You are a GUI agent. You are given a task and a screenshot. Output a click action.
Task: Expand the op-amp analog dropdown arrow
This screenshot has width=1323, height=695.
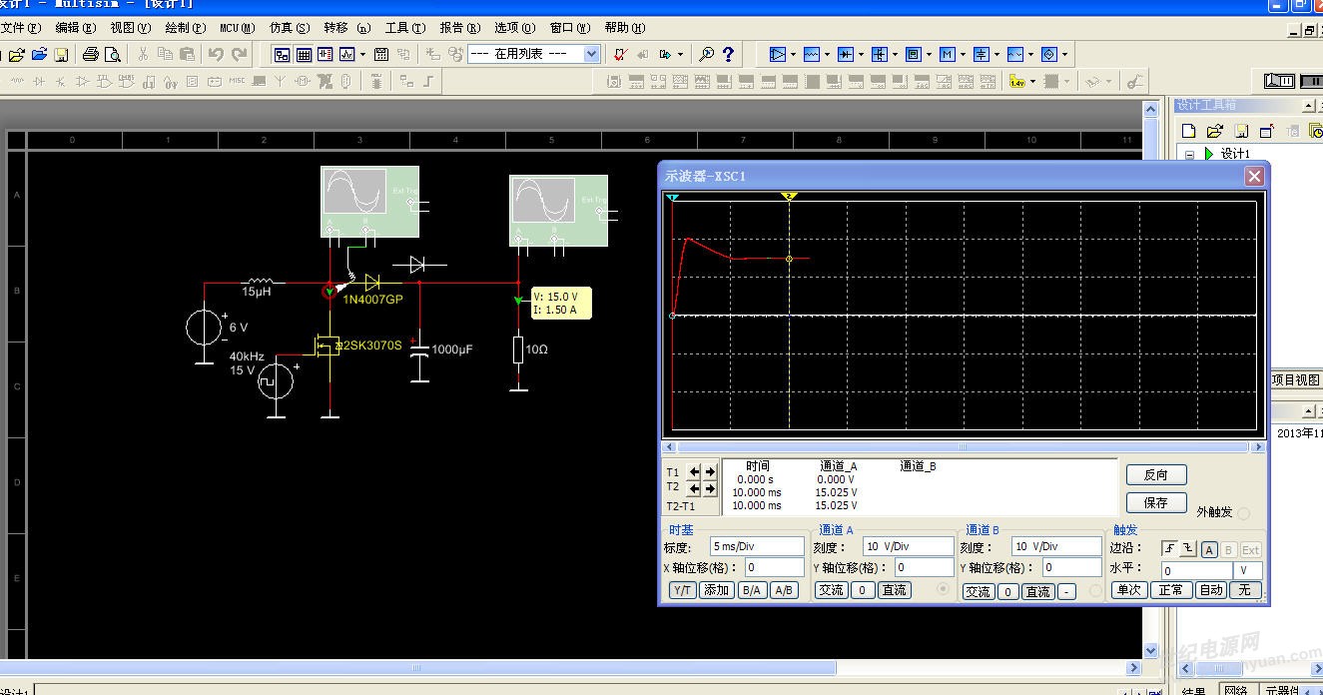[794, 54]
